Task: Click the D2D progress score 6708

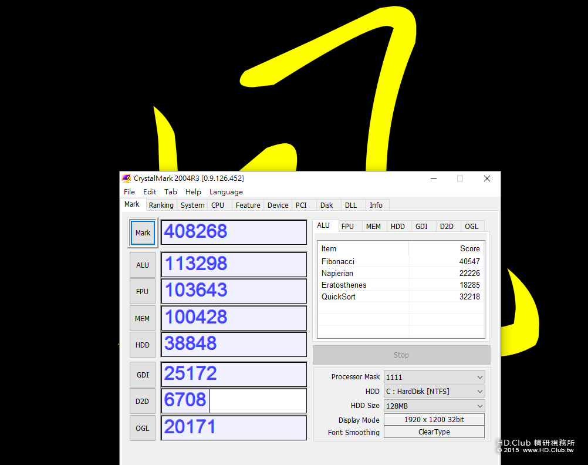Action: click(x=234, y=400)
